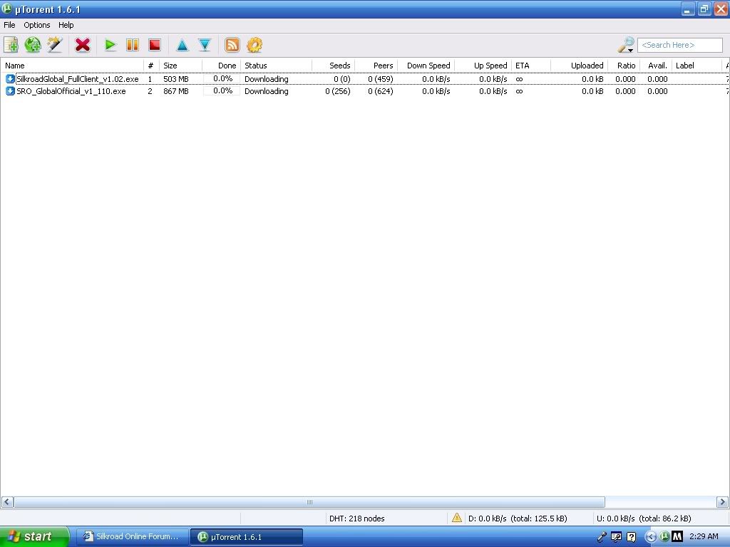
Task: Sort by the # queue column header
Action: coord(151,66)
